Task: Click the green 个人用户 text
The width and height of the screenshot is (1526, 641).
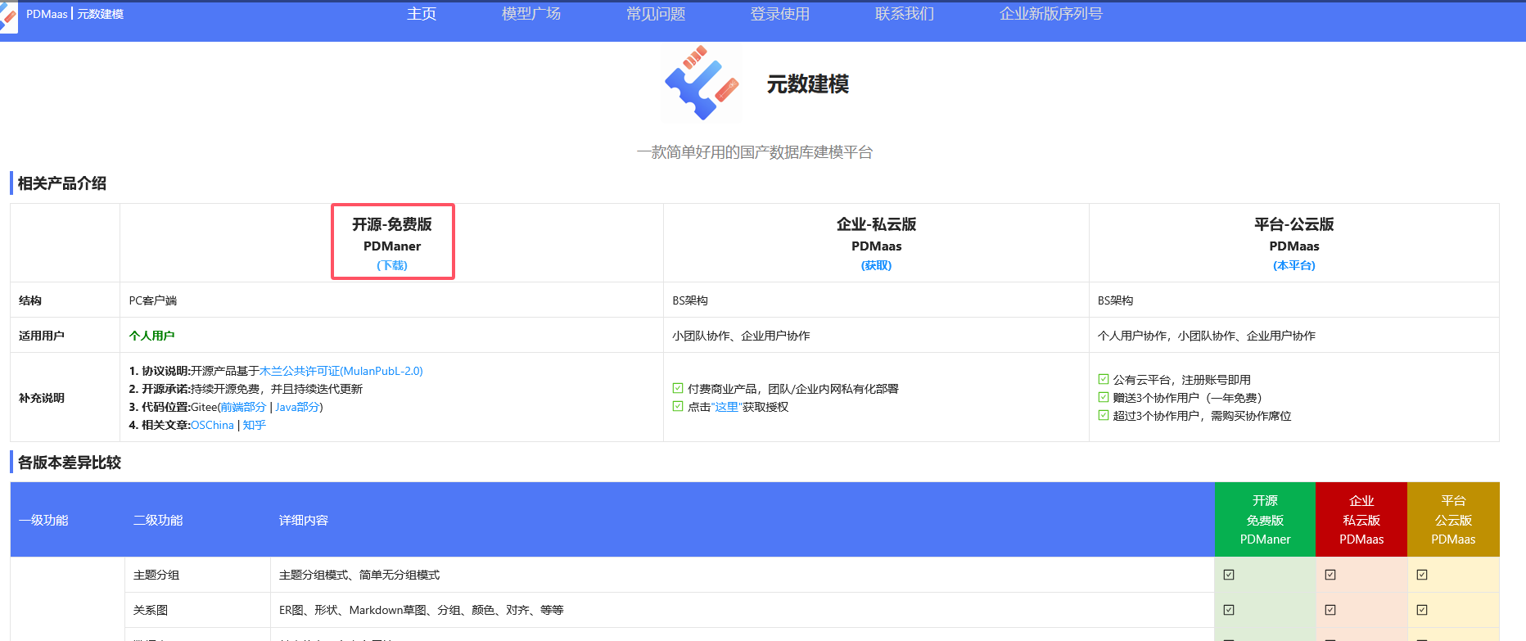Action: click(151, 336)
